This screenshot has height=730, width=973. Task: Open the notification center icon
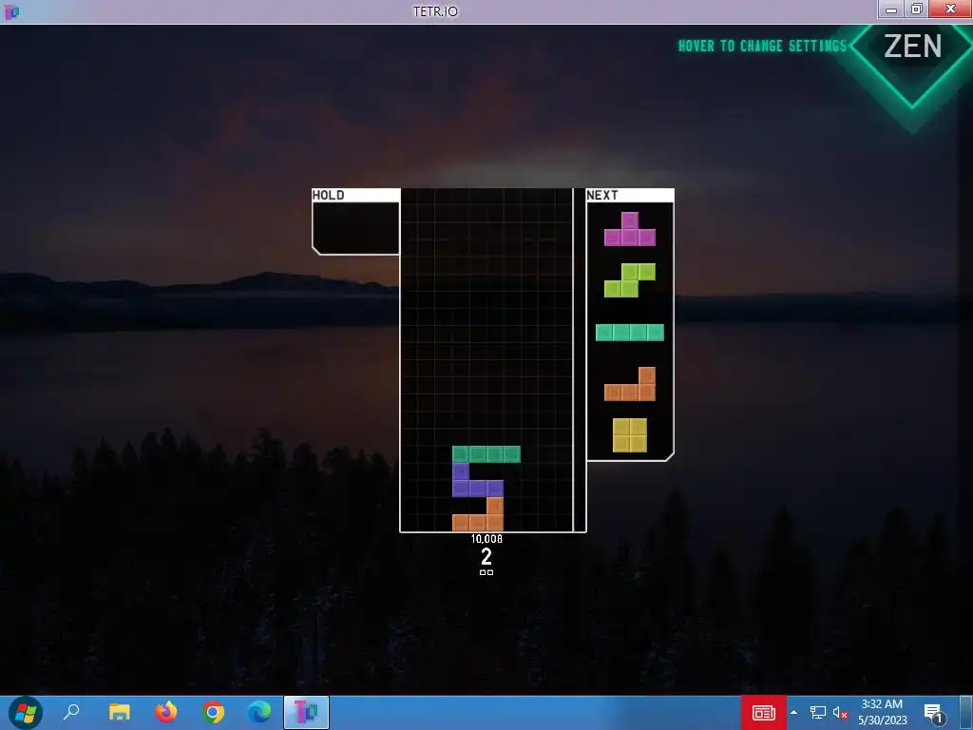(x=933, y=713)
